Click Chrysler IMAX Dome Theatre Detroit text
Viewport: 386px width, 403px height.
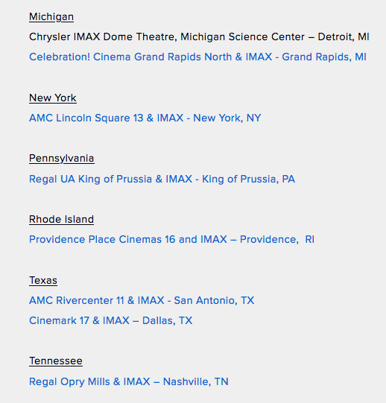(x=199, y=37)
